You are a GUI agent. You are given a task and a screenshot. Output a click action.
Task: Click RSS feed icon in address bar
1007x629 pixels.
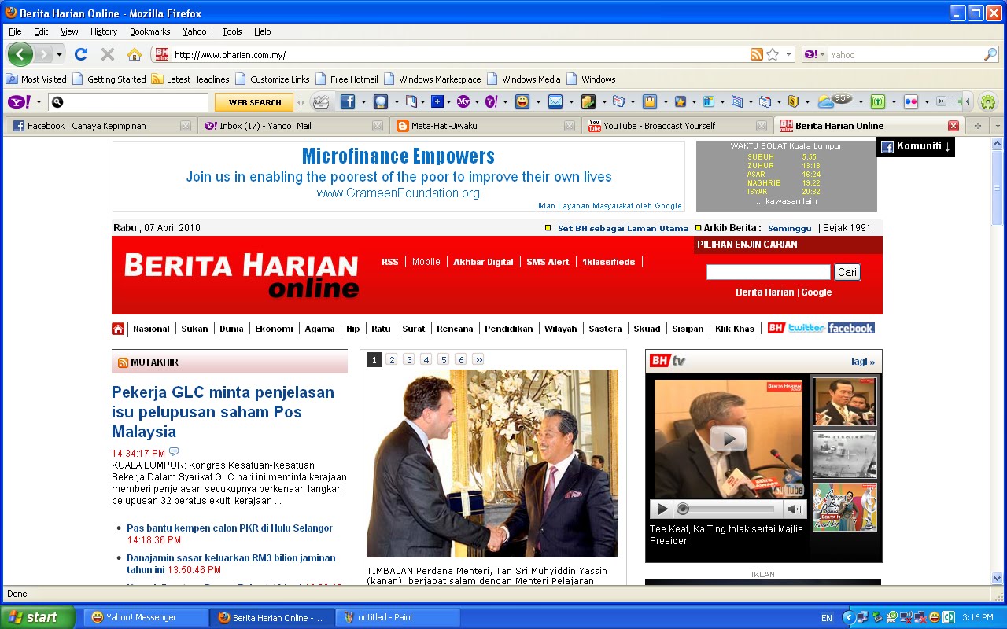click(x=757, y=54)
